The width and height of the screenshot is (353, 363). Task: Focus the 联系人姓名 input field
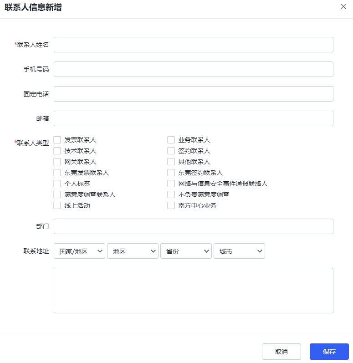[x=194, y=45]
